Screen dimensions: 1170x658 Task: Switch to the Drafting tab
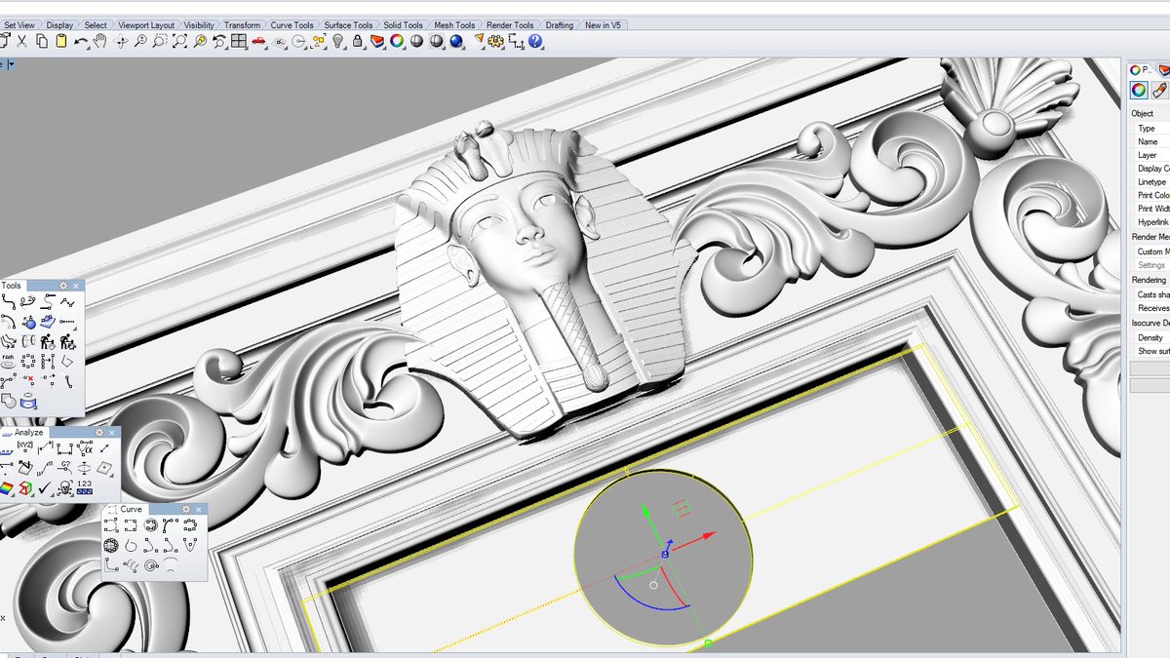pyautogui.click(x=560, y=24)
